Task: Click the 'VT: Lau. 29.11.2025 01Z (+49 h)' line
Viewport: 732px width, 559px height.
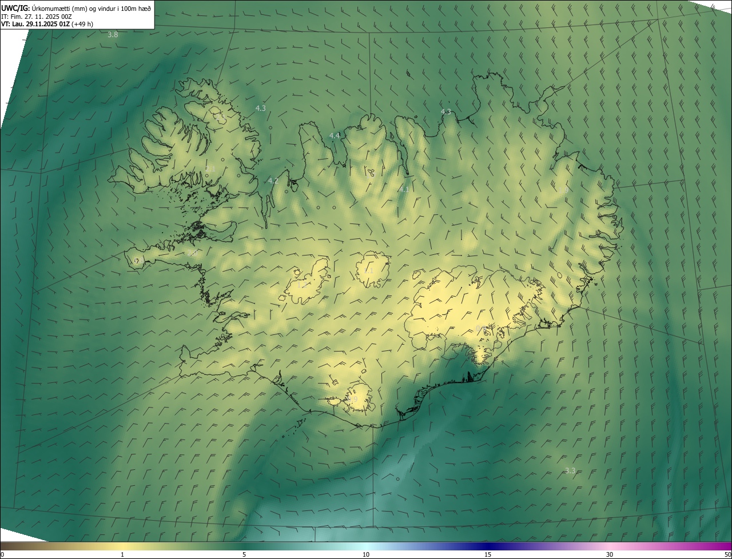Action: pyautogui.click(x=47, y=24)
